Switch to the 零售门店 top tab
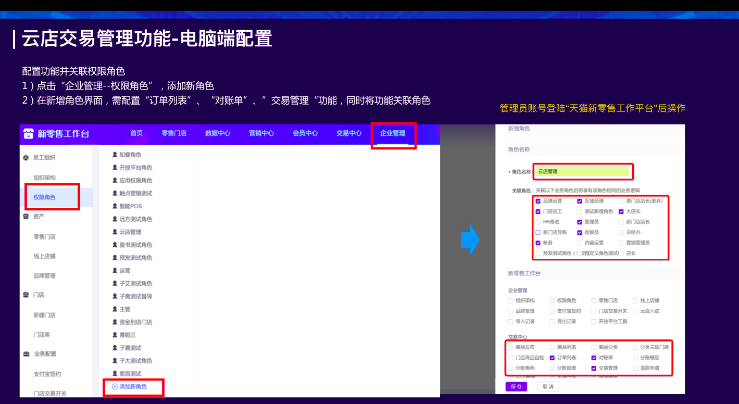This screenshot has height=404, width=739. click(x=174, y=133)
